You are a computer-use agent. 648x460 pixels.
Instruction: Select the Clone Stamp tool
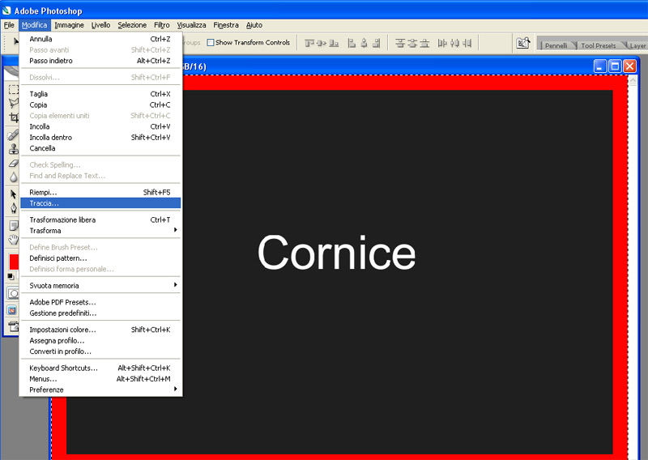[14, 149]
